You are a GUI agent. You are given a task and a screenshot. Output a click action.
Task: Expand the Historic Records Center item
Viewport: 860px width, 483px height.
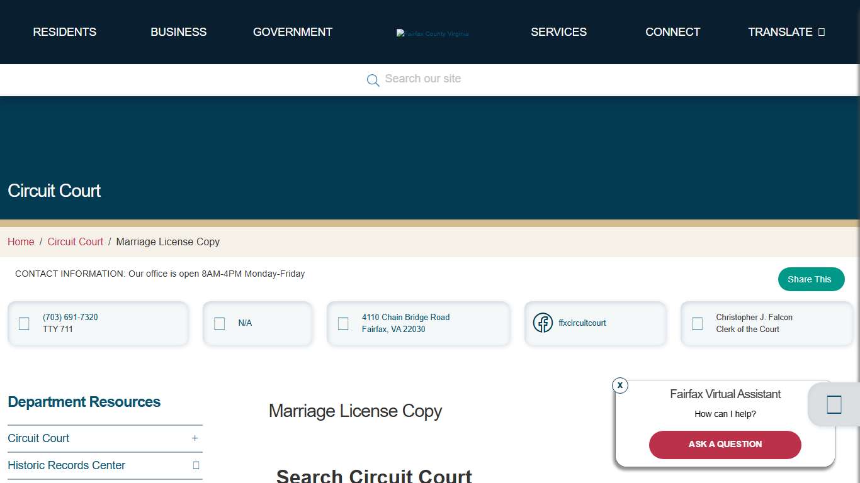tap(195, 465)
